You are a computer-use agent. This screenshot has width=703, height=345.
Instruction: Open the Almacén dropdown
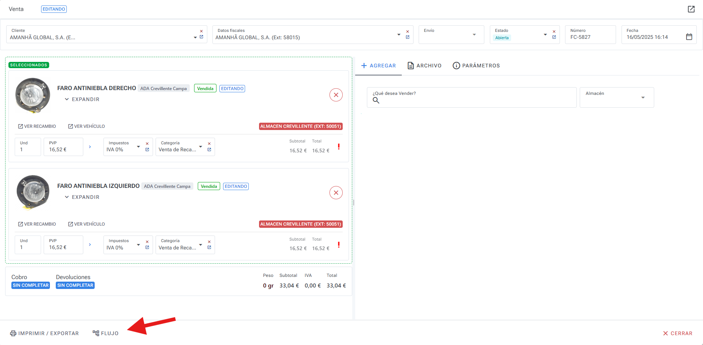(642, 97)
